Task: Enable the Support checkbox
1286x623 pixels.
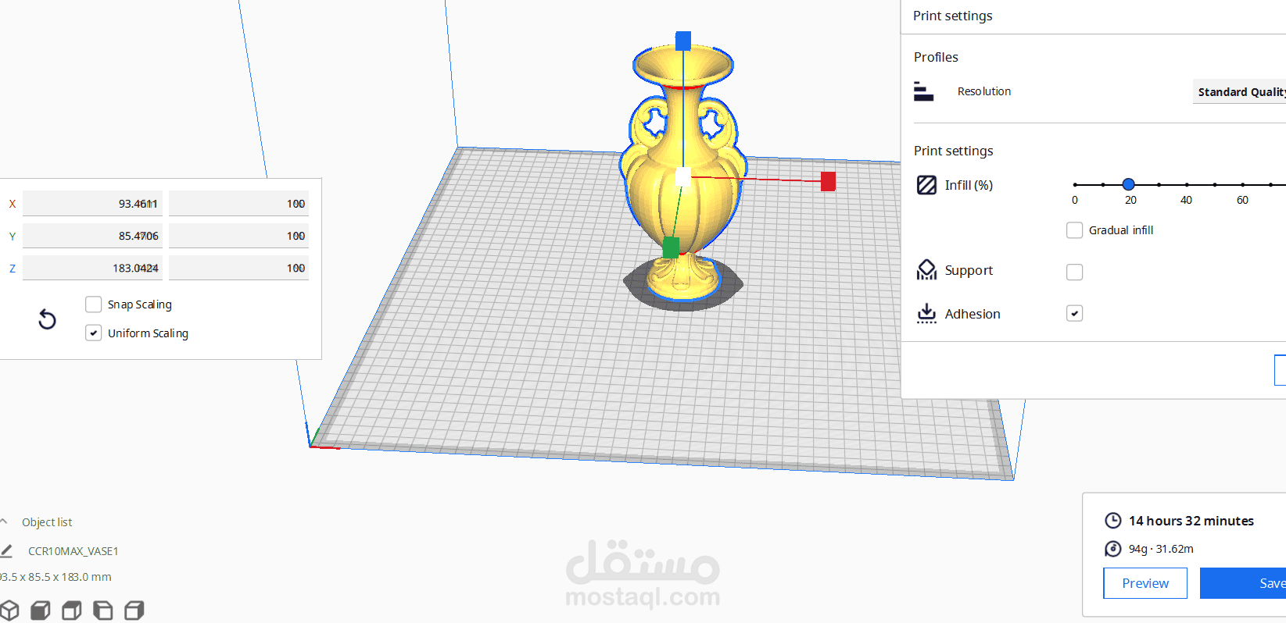Action: pos(1074,272)
